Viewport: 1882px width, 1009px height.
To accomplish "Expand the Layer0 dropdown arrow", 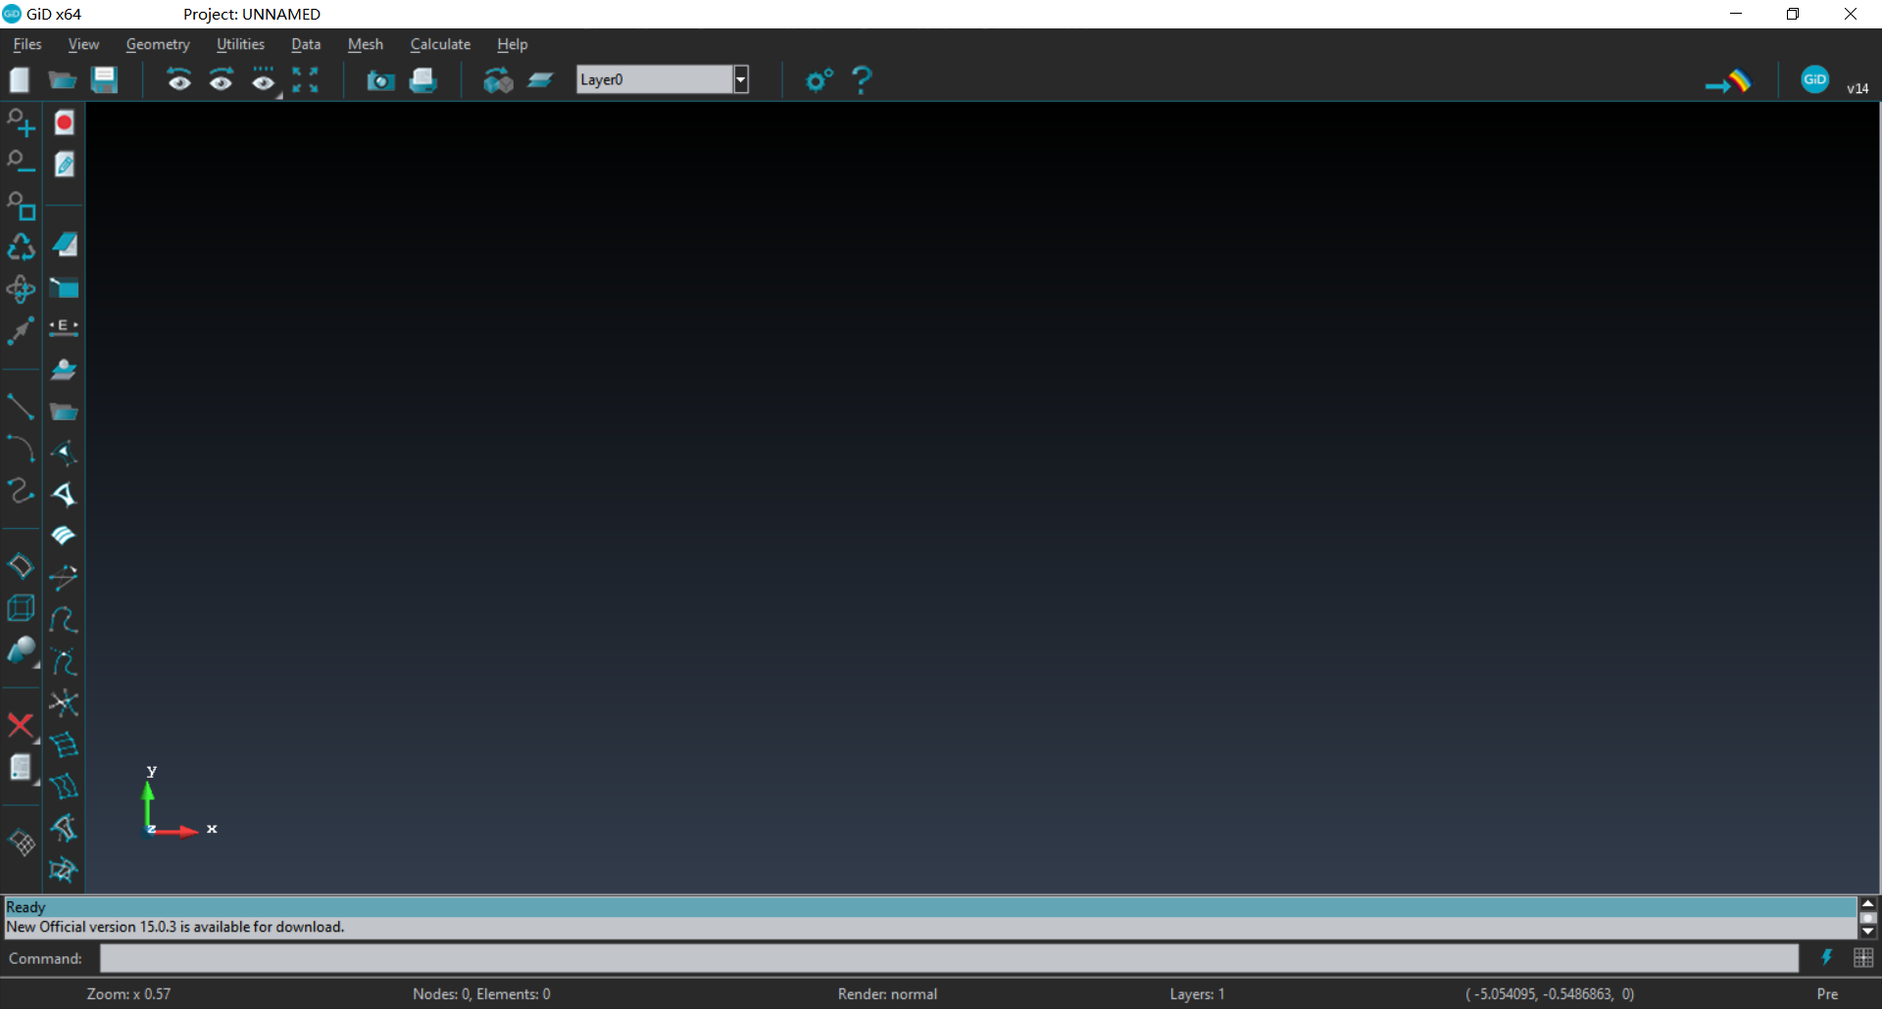I will 741,79.
